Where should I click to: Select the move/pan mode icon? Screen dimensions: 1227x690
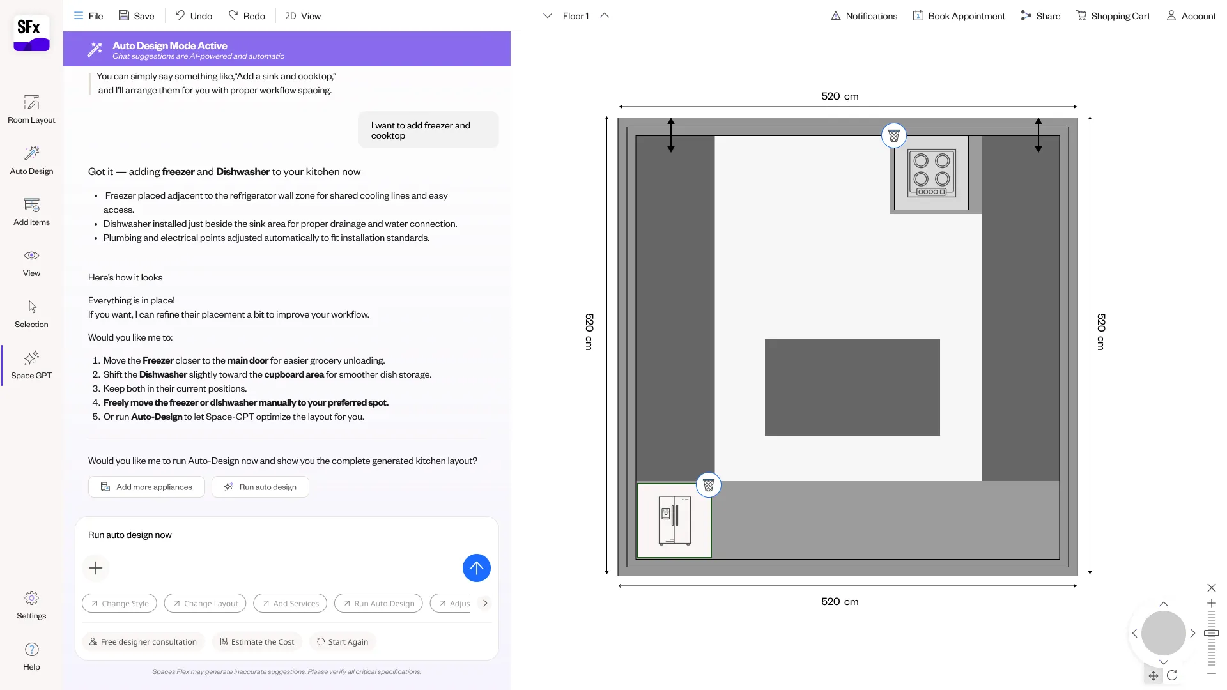1154,675
